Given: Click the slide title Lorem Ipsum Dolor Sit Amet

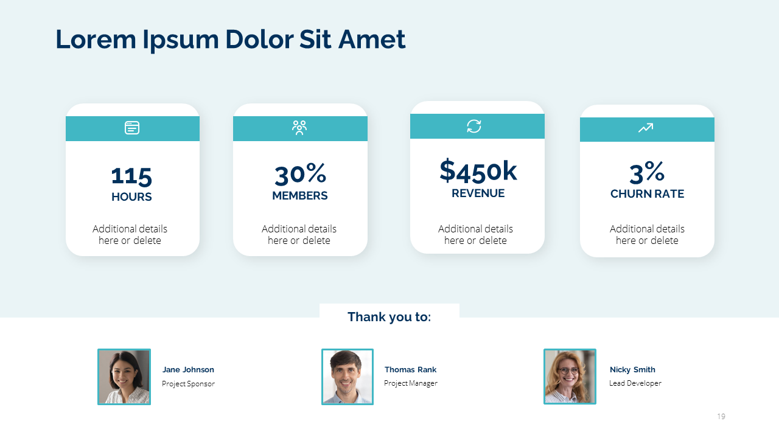Looking at the screenshot, I should click(x=230, y=40).
